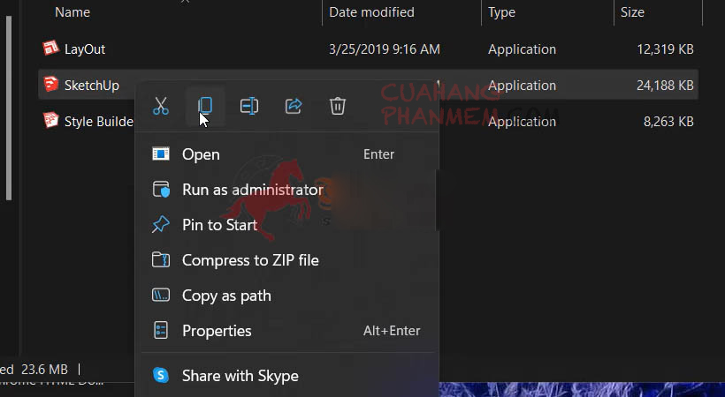Select the LayOut application icon
This screenshot has height=397, width=725.
[50, 49]
